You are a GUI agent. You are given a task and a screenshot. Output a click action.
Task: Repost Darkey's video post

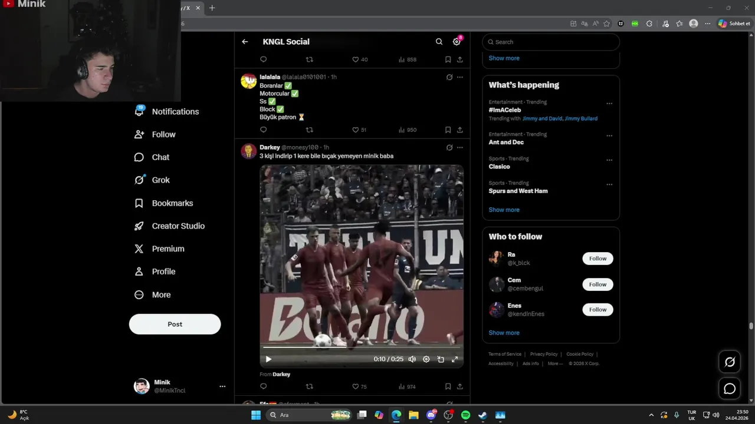point(309,386)
